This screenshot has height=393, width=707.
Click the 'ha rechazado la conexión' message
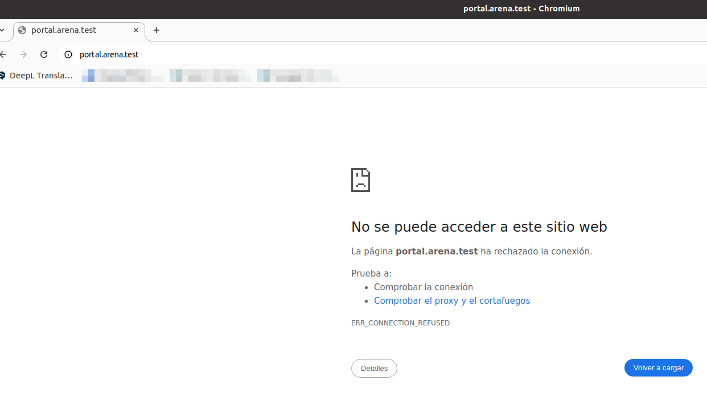536,251
